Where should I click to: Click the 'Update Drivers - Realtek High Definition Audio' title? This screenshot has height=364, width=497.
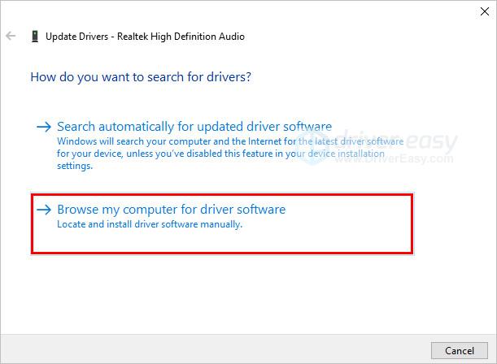145,37
